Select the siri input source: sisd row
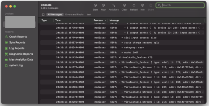 tap(122, 38)
